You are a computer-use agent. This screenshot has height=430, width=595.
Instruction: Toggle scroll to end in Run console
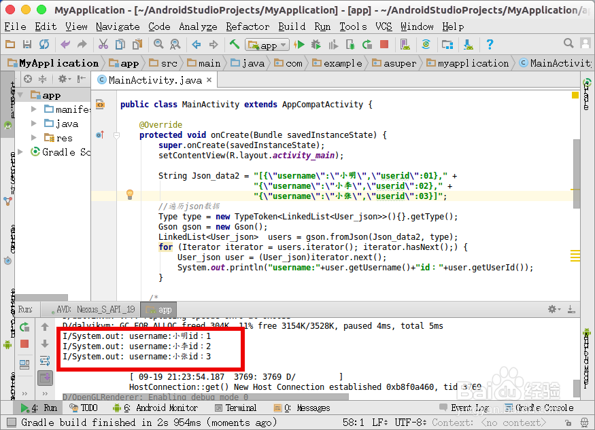45,378
